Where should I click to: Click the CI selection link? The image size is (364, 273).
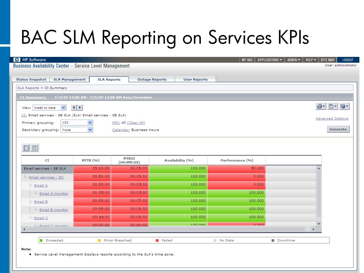coord(24,115)
